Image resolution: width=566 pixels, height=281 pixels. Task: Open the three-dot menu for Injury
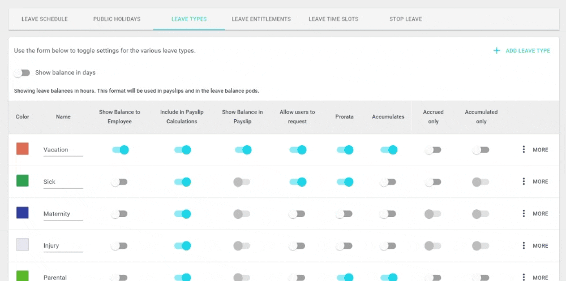point(524,245)
